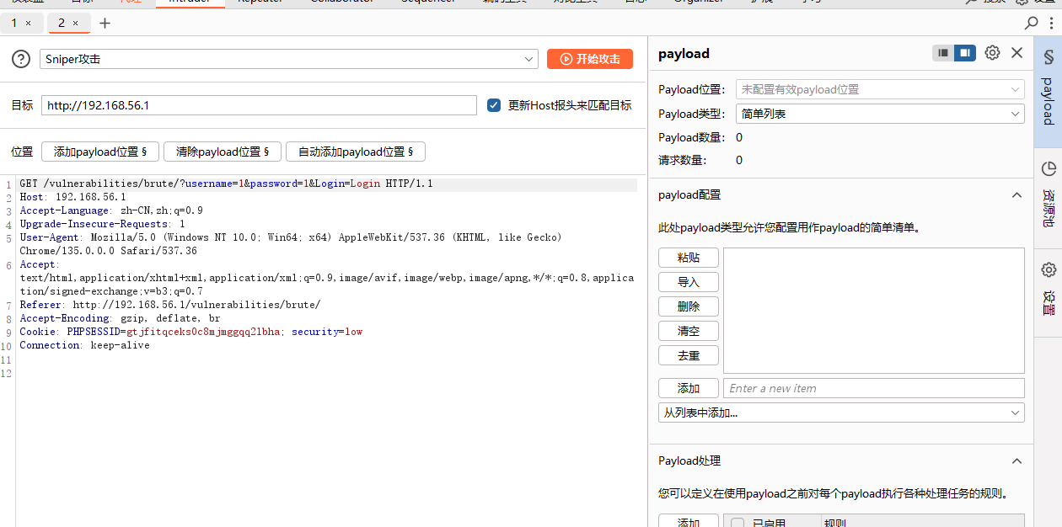Open the settings gear in sidebar
Viewport: 1062px width, 527px height.
point(1049,269)
